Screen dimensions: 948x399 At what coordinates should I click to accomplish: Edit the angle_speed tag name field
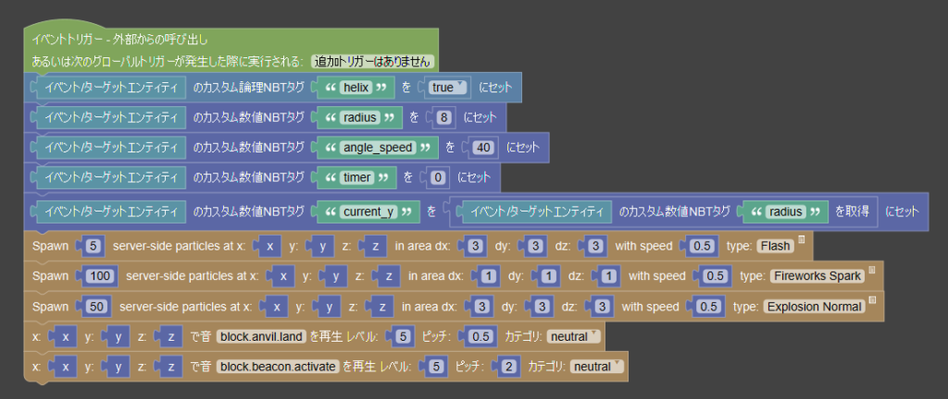click(375, 147)
